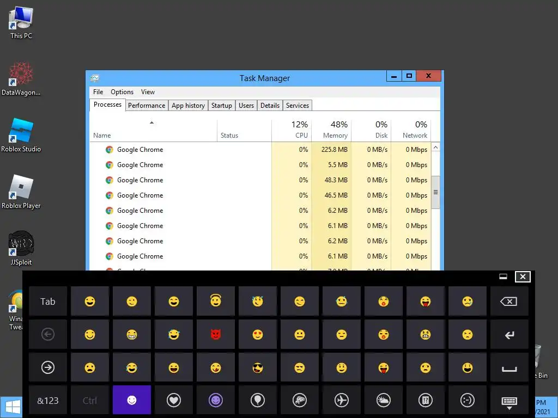This screenshot has height=418, width=558.
Task: Open the airplane travel emoji category
Action: [342, 400]
